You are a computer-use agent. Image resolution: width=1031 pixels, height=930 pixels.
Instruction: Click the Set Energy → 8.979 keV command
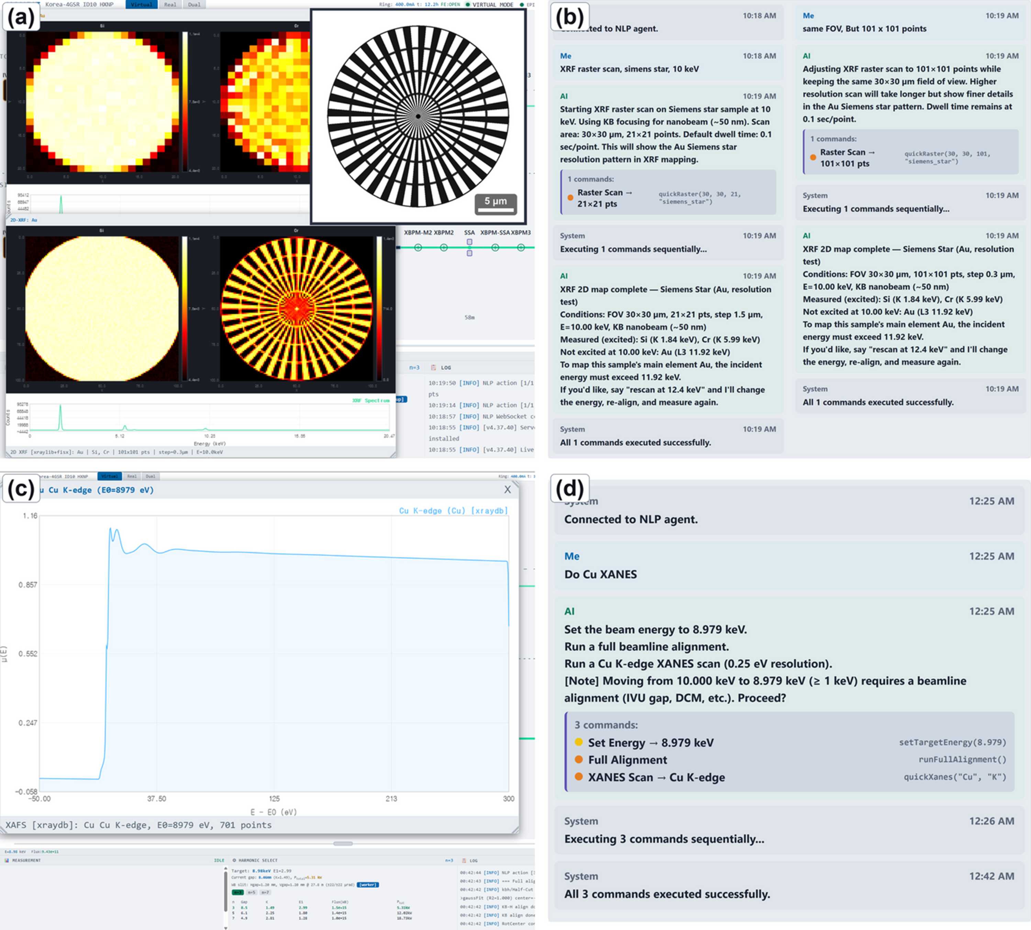651,742
